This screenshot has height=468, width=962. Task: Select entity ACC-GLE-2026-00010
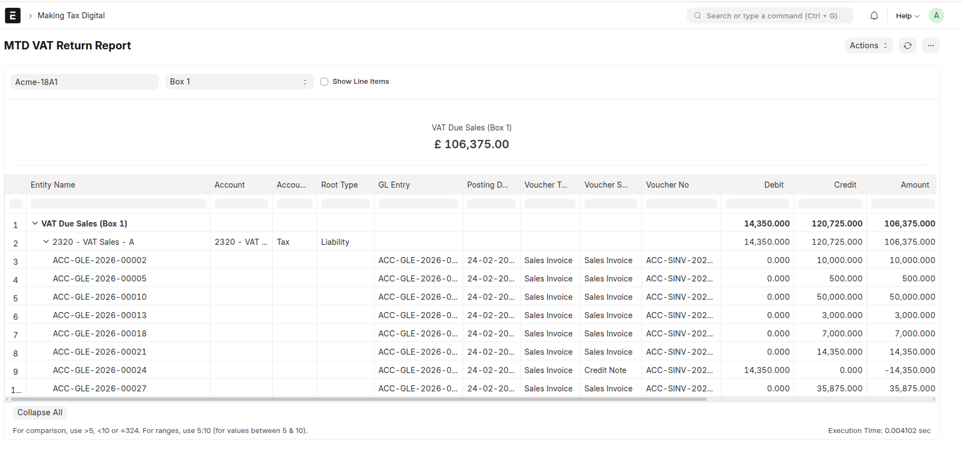99,296
